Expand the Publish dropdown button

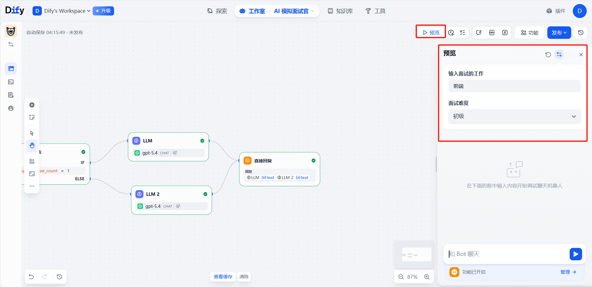tap(559, 33)
